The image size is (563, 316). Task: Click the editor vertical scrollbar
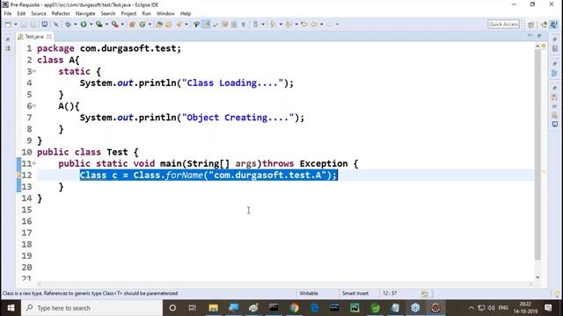click(x=537, y=154)
